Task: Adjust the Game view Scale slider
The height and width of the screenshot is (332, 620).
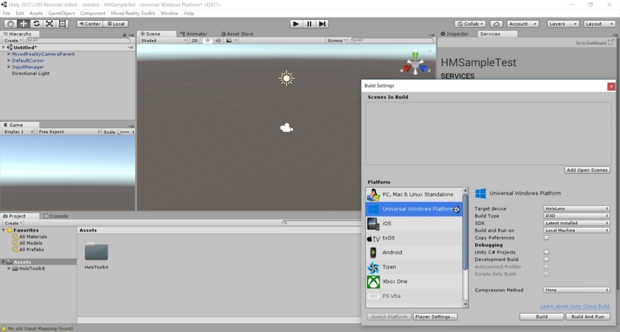Action: tap(124, 132)
